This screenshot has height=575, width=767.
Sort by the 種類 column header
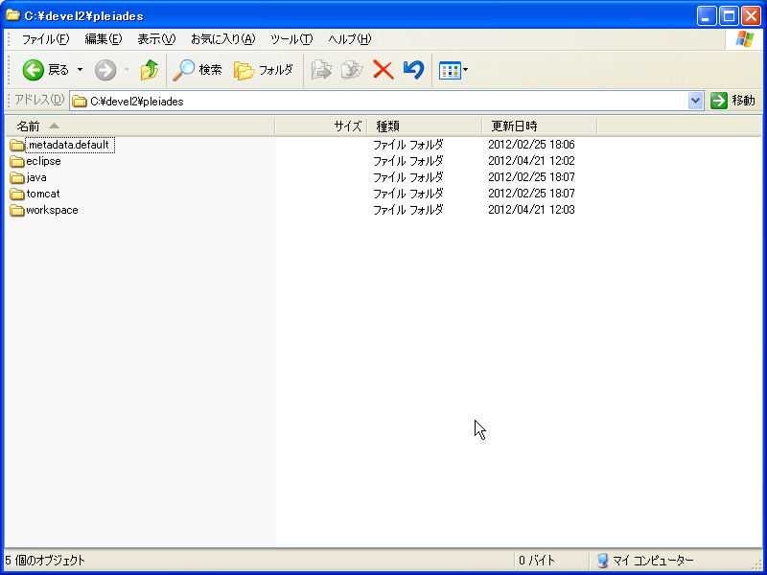(424, 126)
